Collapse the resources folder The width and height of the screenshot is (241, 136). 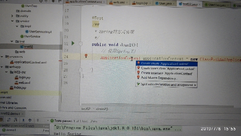pyautogui.click(x=2, y=57)
